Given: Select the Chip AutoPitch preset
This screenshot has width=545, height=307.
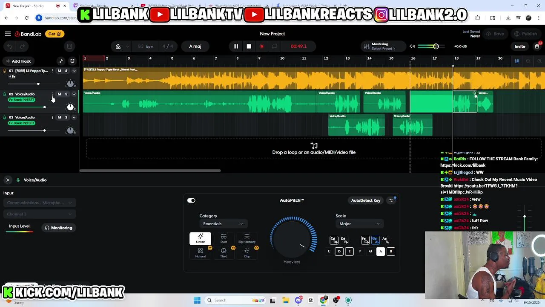Looking at the screenshot, I should 247,252.
